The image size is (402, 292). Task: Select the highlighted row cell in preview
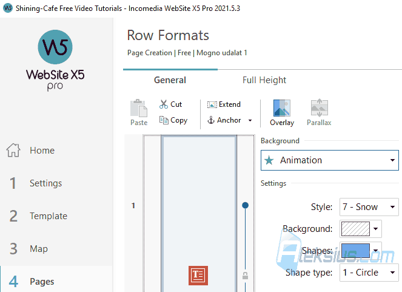[x=199, y=214]
